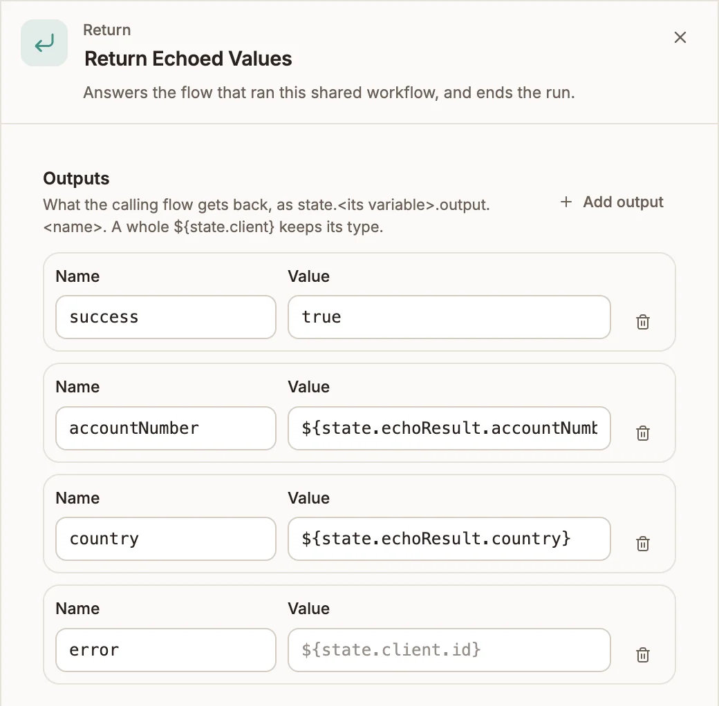This screenshot has height=706, width=719.
Task: Delete the accountNumber output row
Action: tap(643, 433)
